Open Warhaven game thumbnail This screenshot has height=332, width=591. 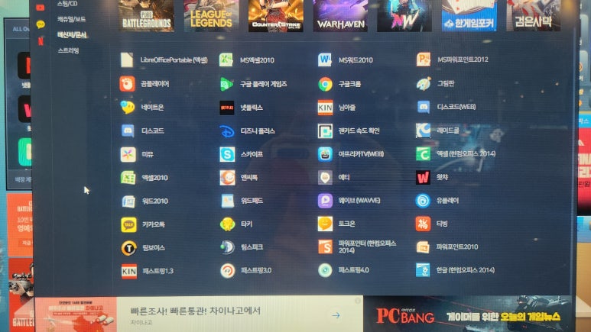pos(341,15)
